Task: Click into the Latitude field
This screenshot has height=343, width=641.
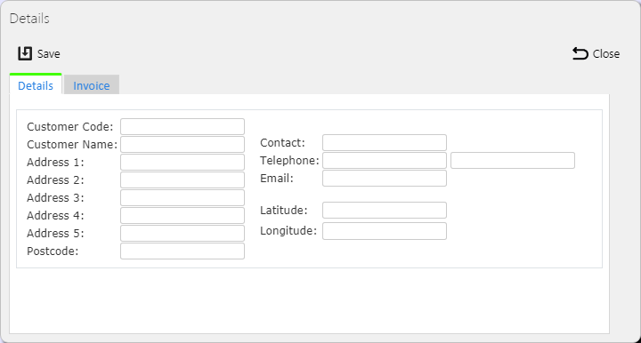Action: click(x=385, y=211)
